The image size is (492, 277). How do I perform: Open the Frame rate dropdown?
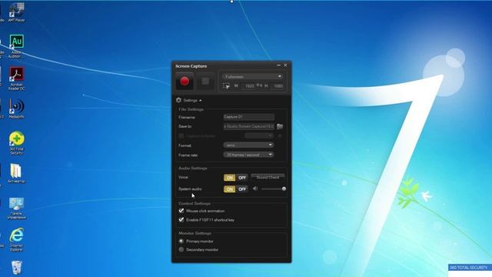tap(248, 155)
